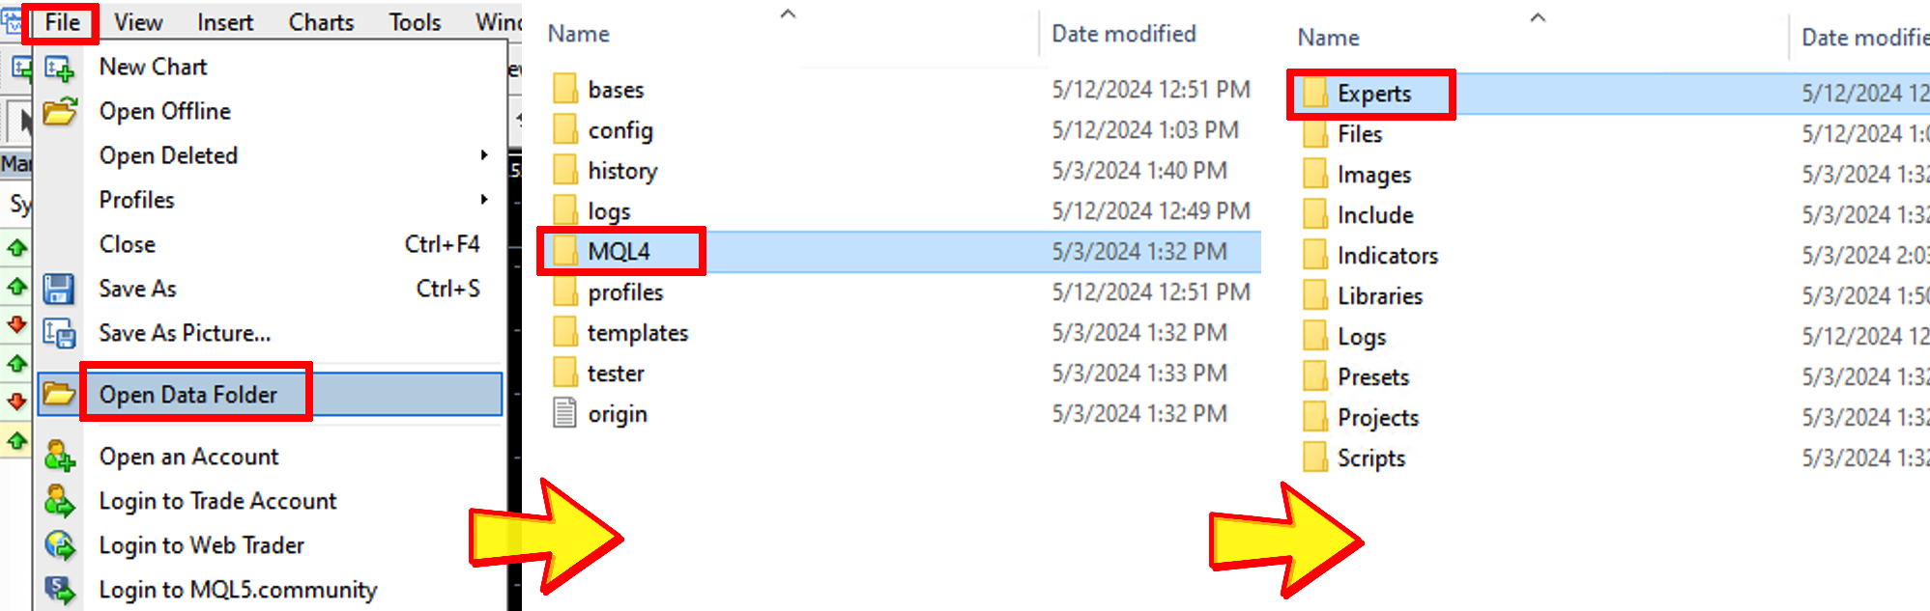
Task: Click the Open Offline folder icon
Action: click(x=59, y=111)
